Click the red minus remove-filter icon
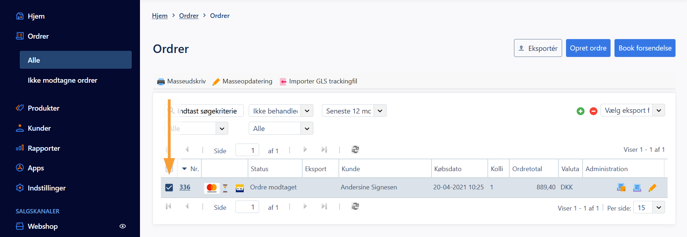687x237 pixels. coord(593,111)
